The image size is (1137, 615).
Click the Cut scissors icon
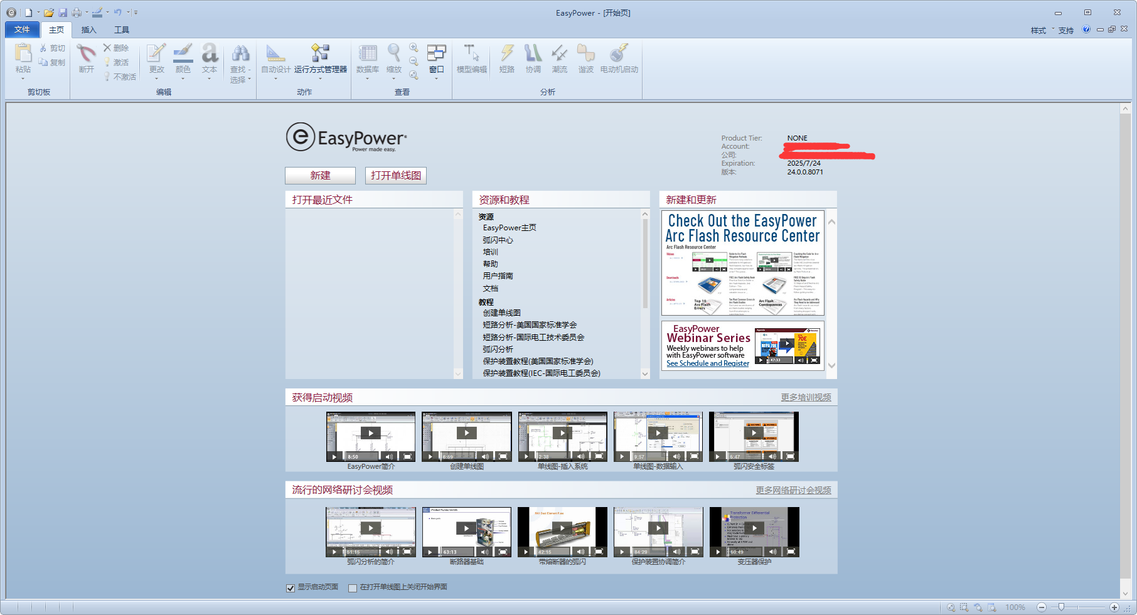[43, 48]
